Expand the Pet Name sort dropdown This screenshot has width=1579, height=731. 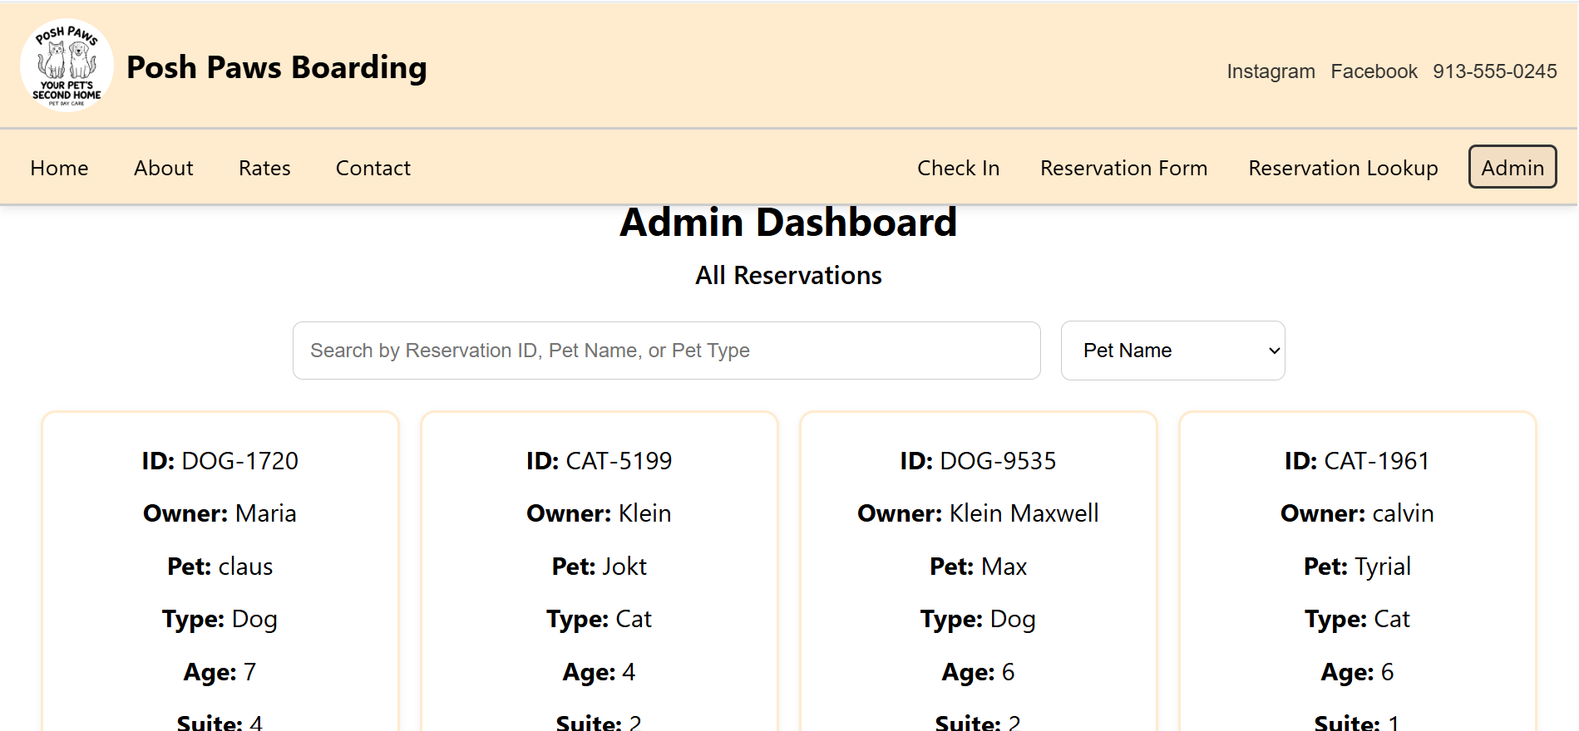pyautogui.click(x=1172, y=351)
